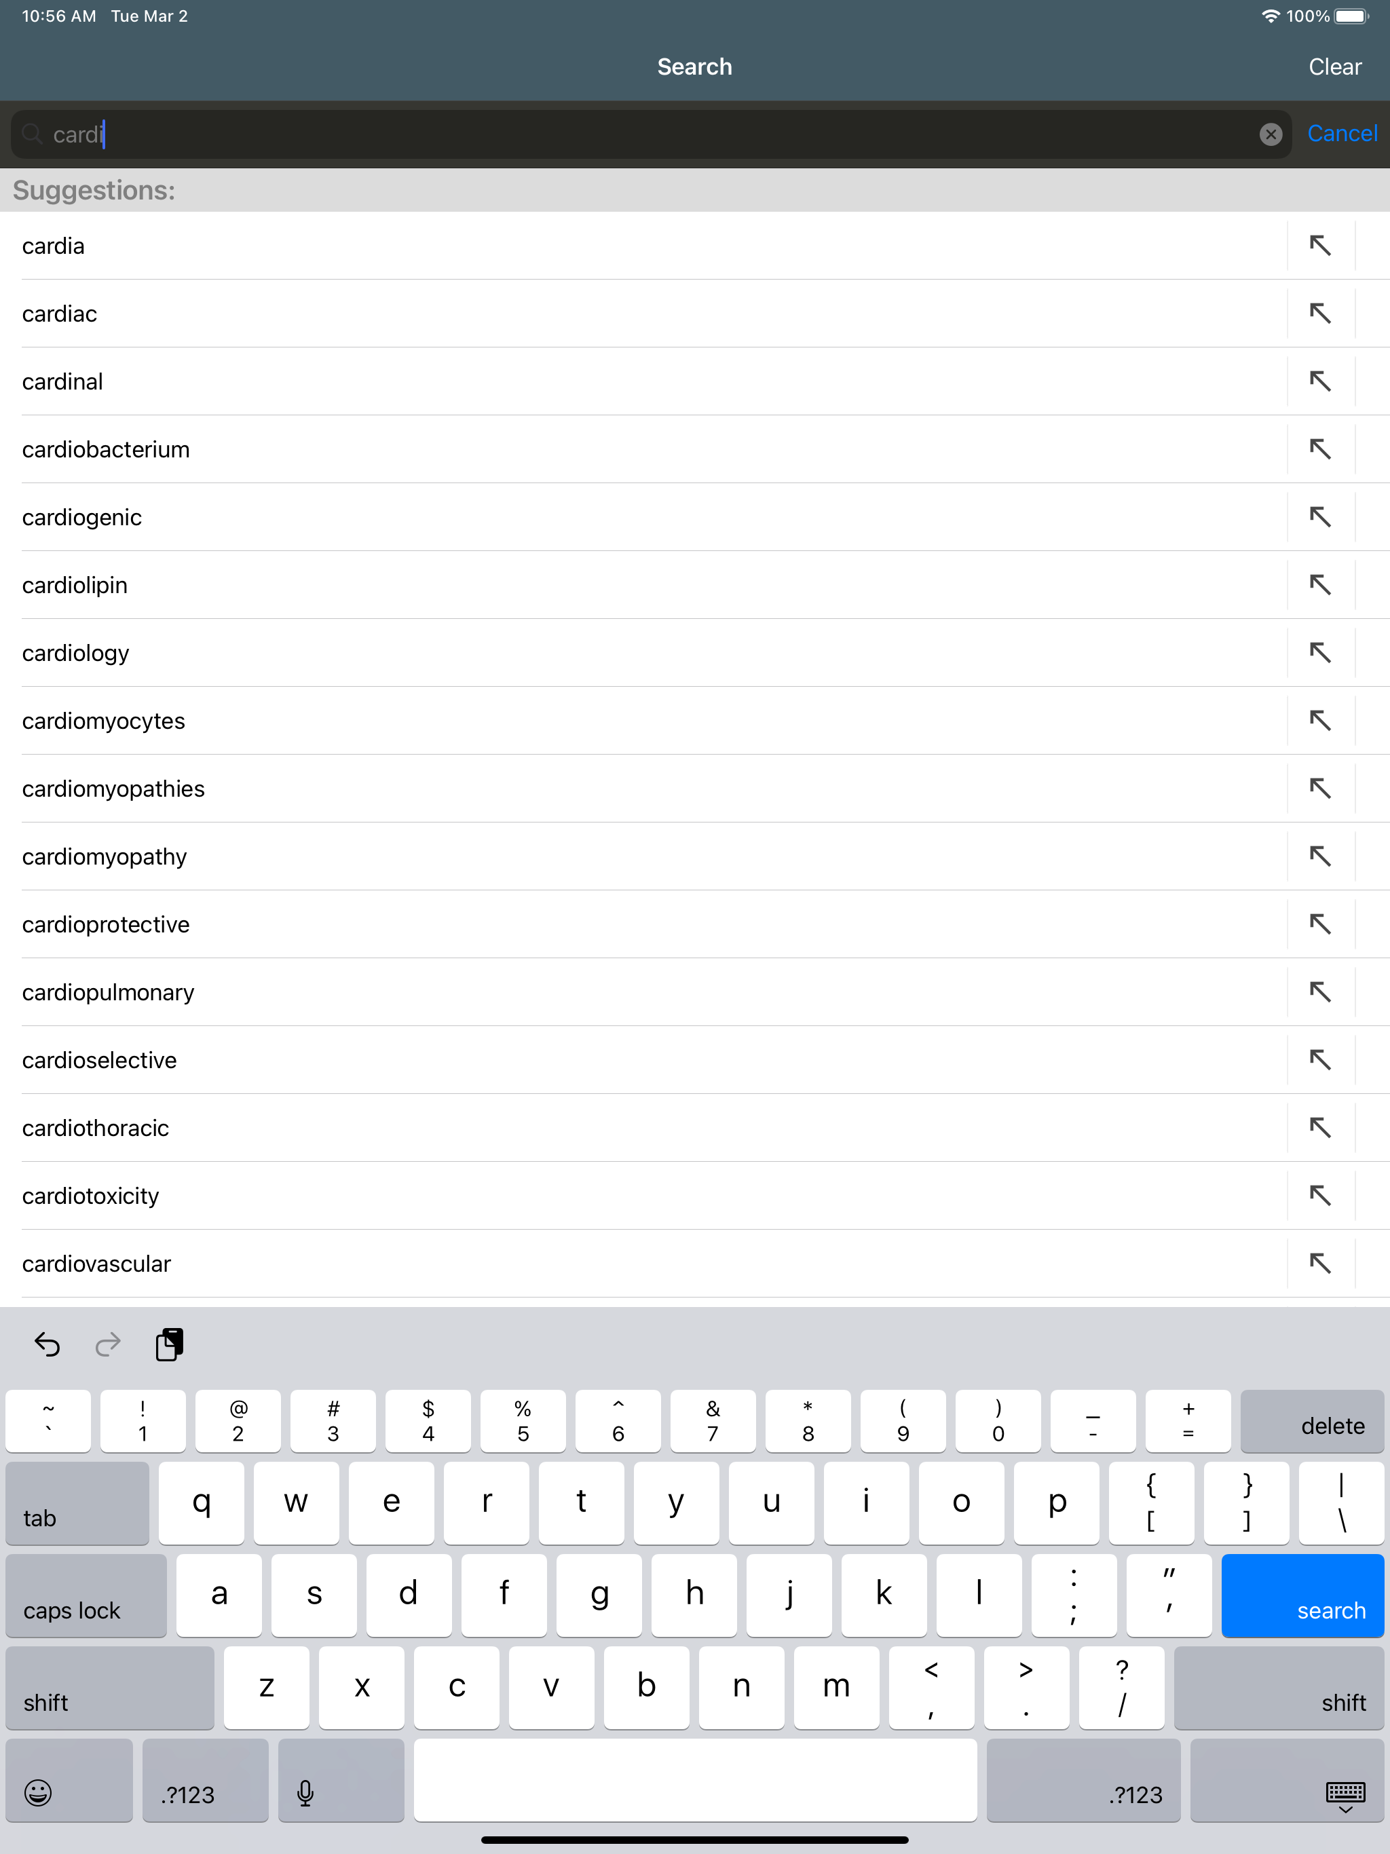
Task: Tap inside the search input field
Action: click(x=587, y=133)
